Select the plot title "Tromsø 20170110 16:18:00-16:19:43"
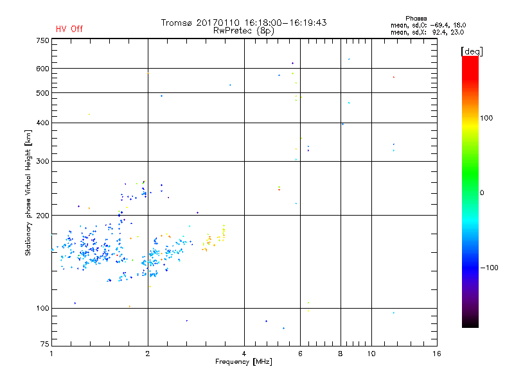The height and width of the screenshot is (385, 514). point(244,22)
